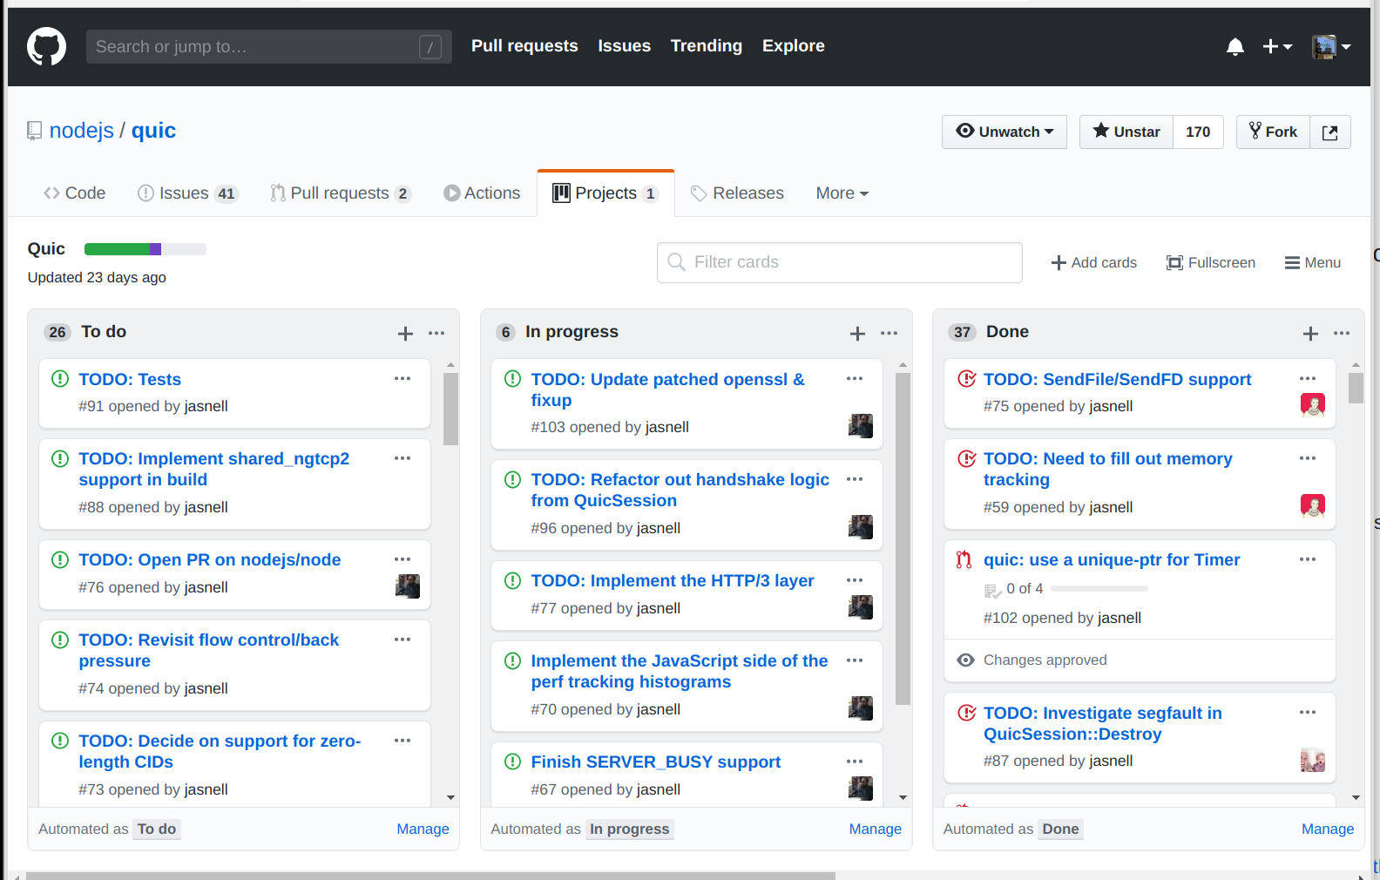Go to Explore in top navigation
The height and width of the screenshot is (880, 1380).
794,46
